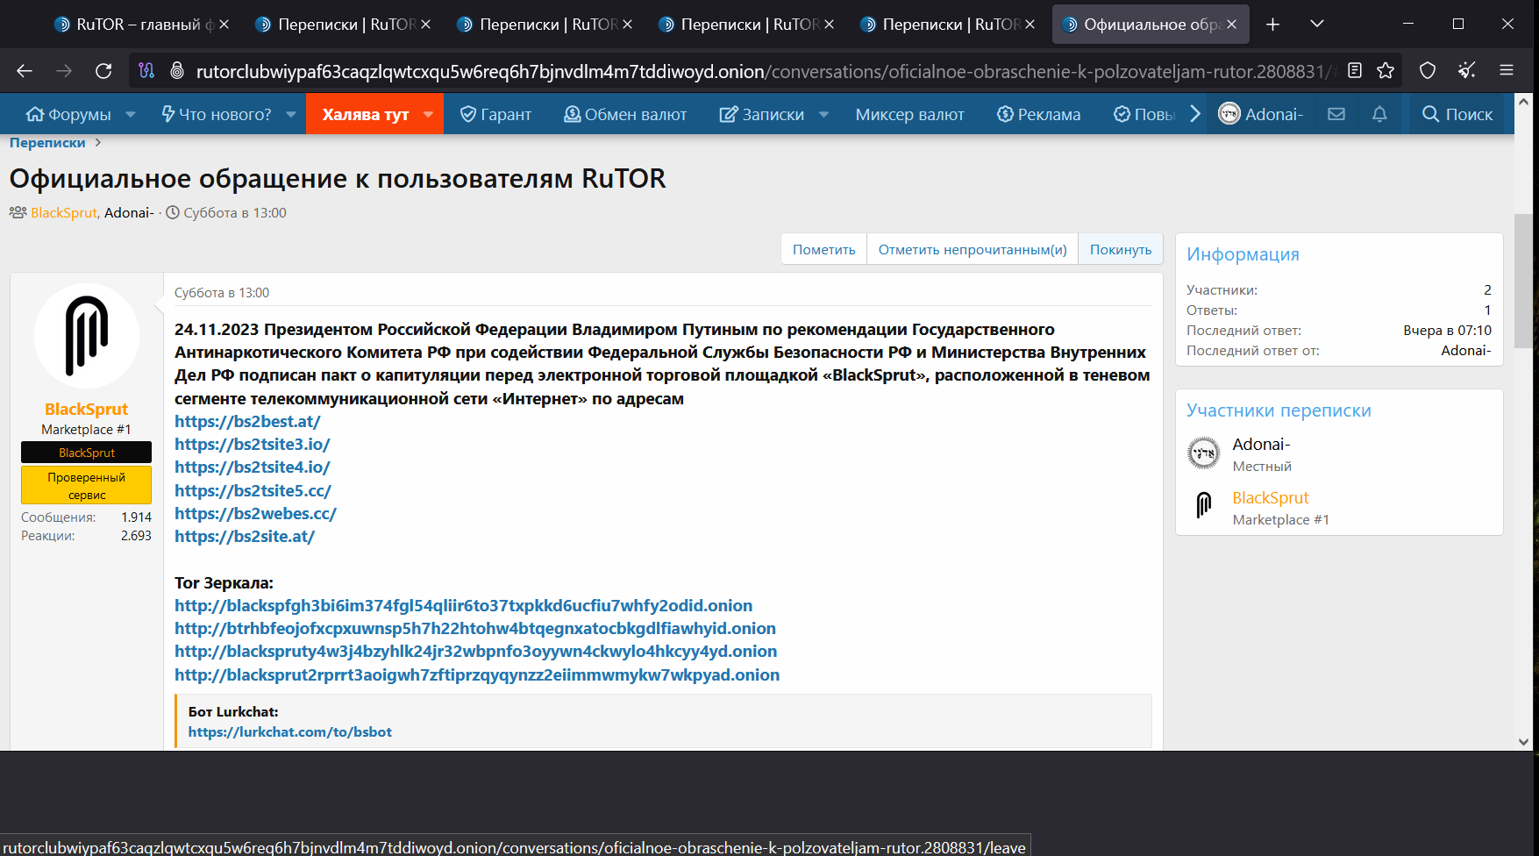Image resolution: width=1539 pixels, height=856 pixels.
Task: Click the Переписки breadcrumb link
Action: 47,143
